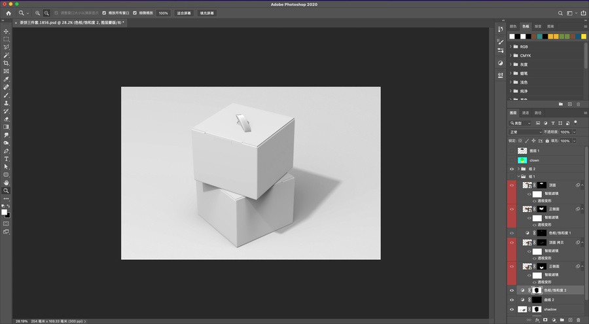The width and height of the screenshot is (589, 324).
Task: Click the shadow layer mask thumbnail
Action: click(537, 310)
